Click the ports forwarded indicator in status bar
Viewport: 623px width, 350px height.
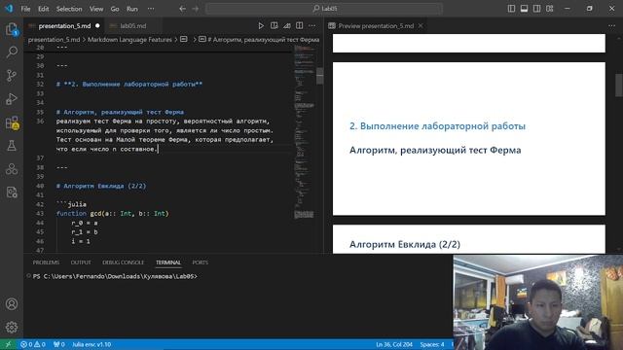pos(58,344)
